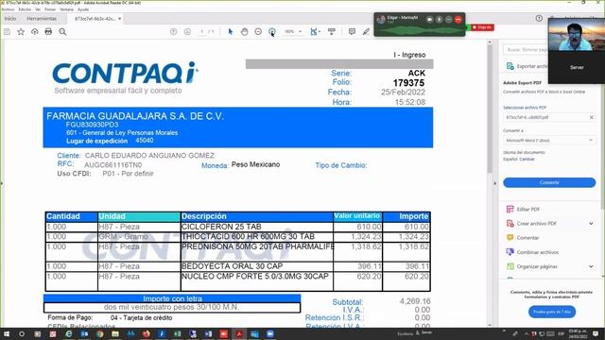Open the magnifier search icon in toolbar
This screenshot has height=340, width=605.
click(62, 31)
